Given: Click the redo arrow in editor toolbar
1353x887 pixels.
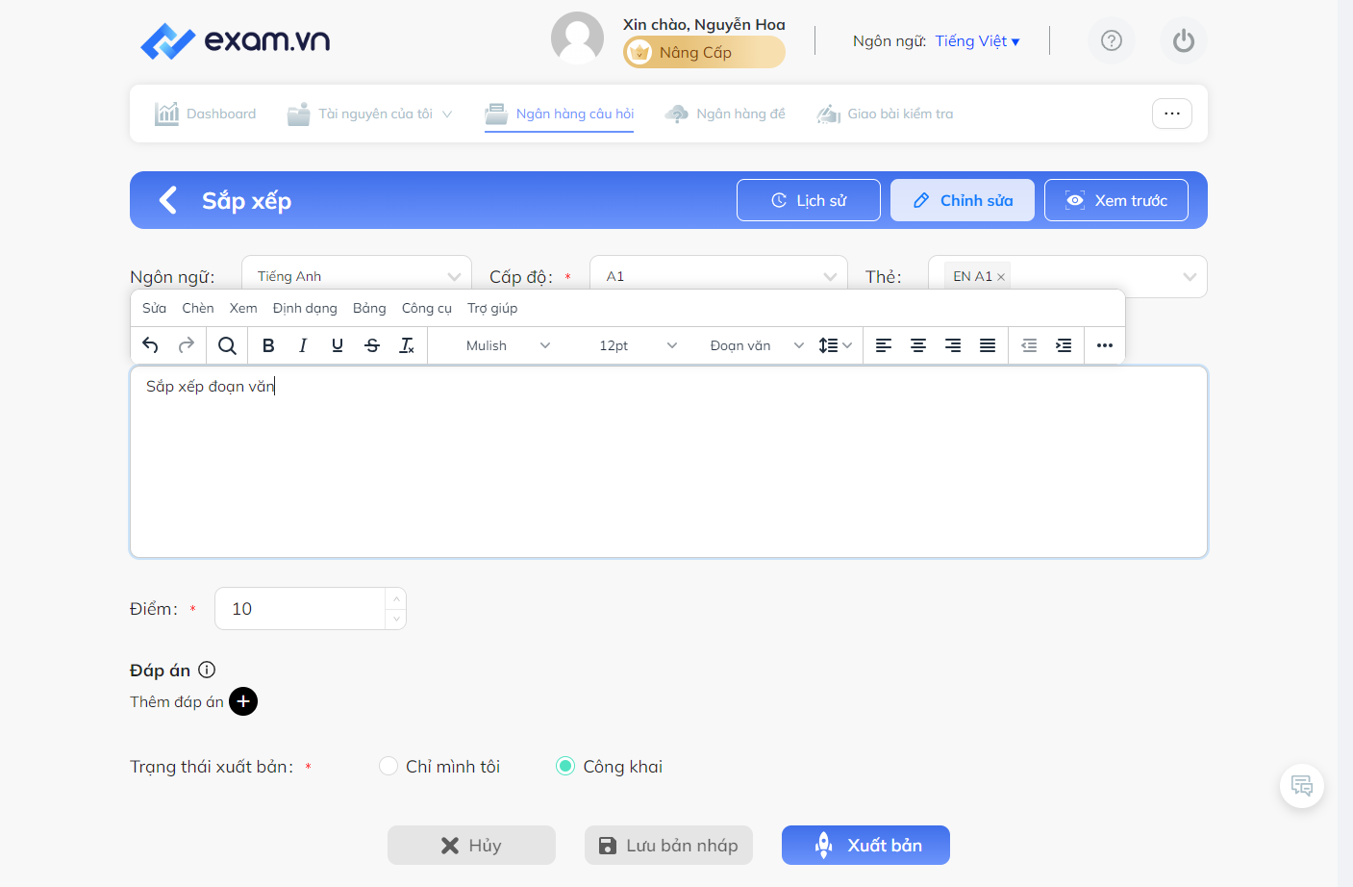Looking at the screenshot, I should [187, 345].
